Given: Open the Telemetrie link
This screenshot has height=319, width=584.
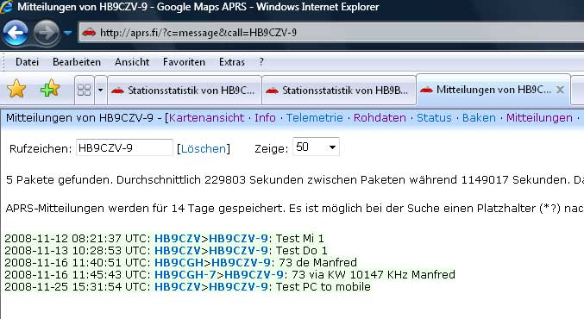Looking at the screenshot, I should (x=314, y=118).
